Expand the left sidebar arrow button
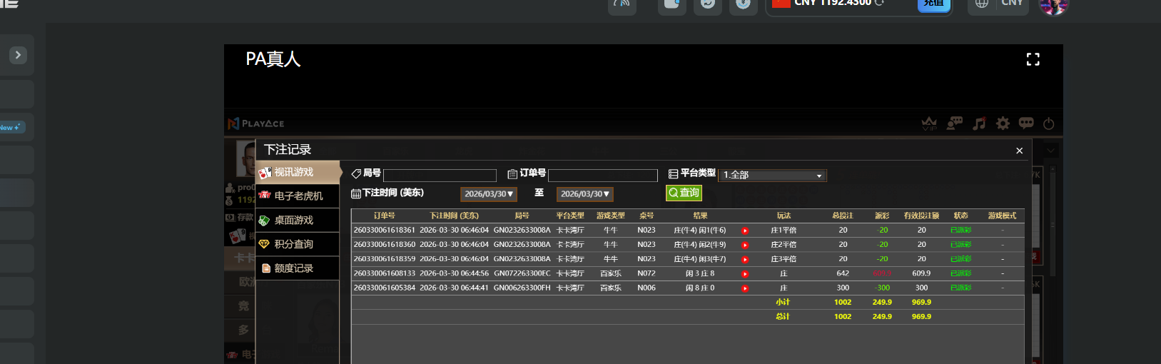The image size is (1161, 364). pyautogui.click(x=18, y=55)
